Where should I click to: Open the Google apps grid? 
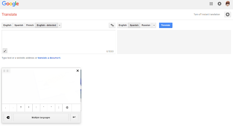[x=211, y=4]
